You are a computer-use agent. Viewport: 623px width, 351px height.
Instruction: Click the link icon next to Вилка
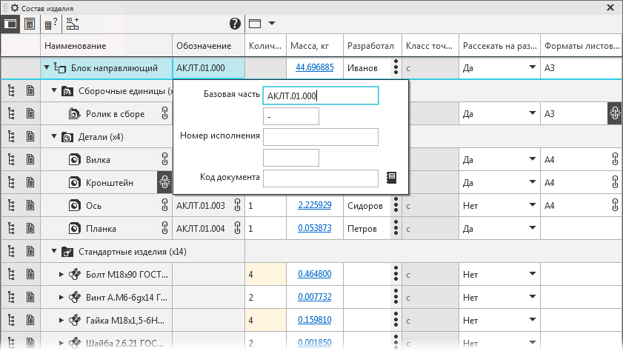tap(164, 159)
